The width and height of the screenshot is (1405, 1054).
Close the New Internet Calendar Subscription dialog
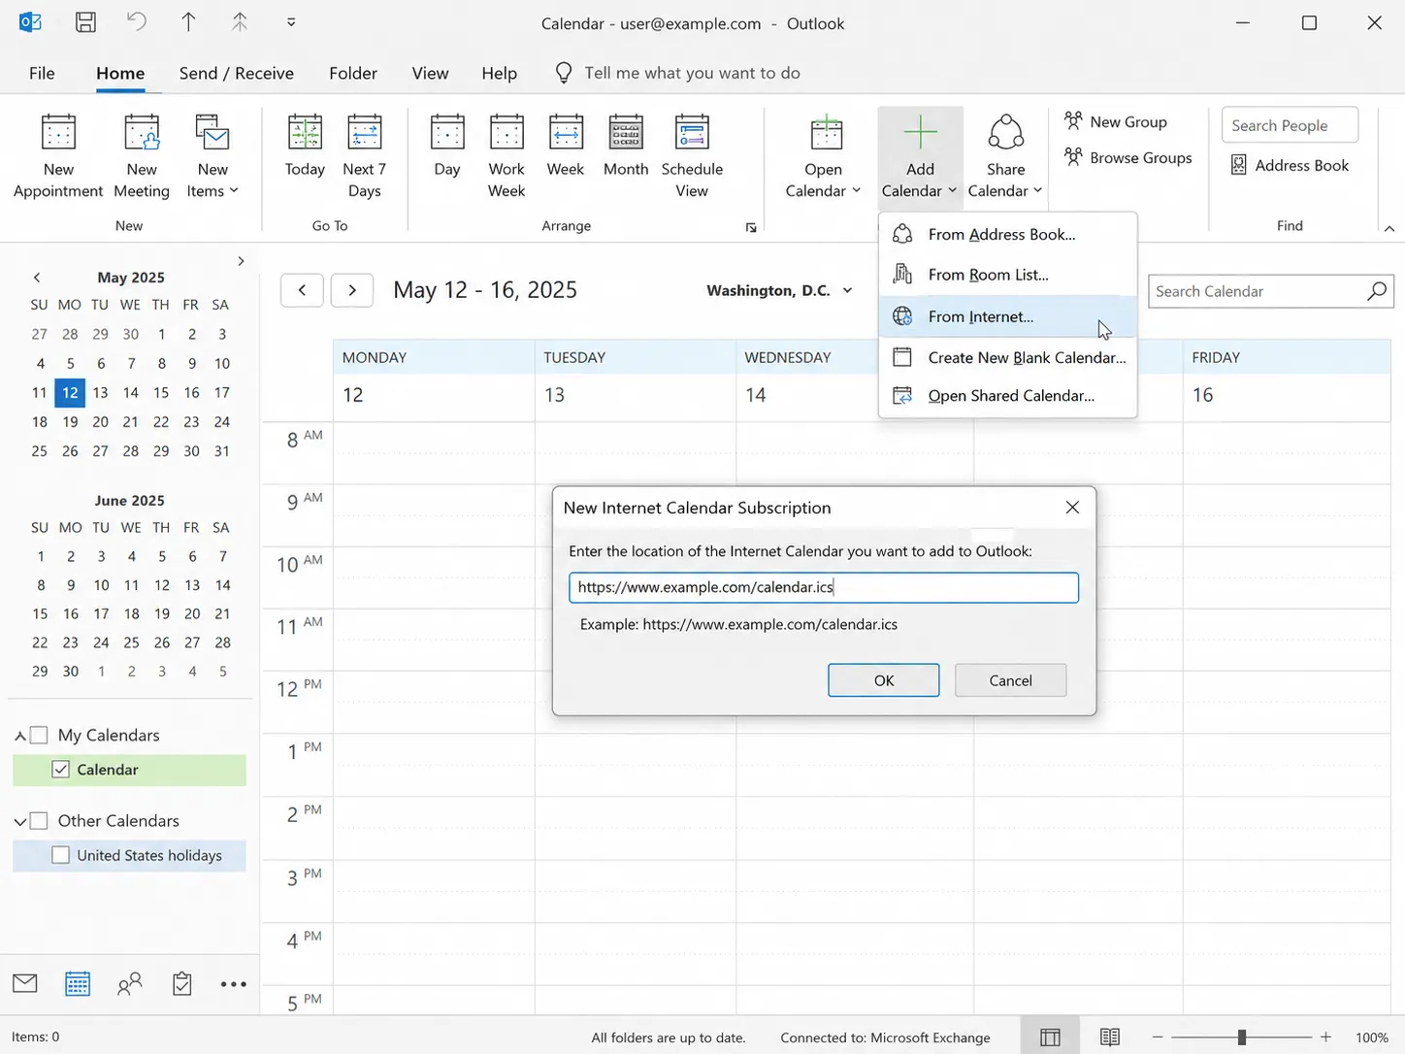click(x=1072, y=508)
